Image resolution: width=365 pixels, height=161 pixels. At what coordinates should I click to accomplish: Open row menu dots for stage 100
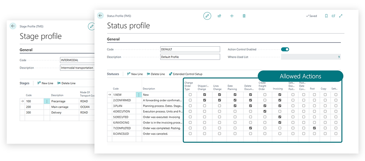pos(47,101)
